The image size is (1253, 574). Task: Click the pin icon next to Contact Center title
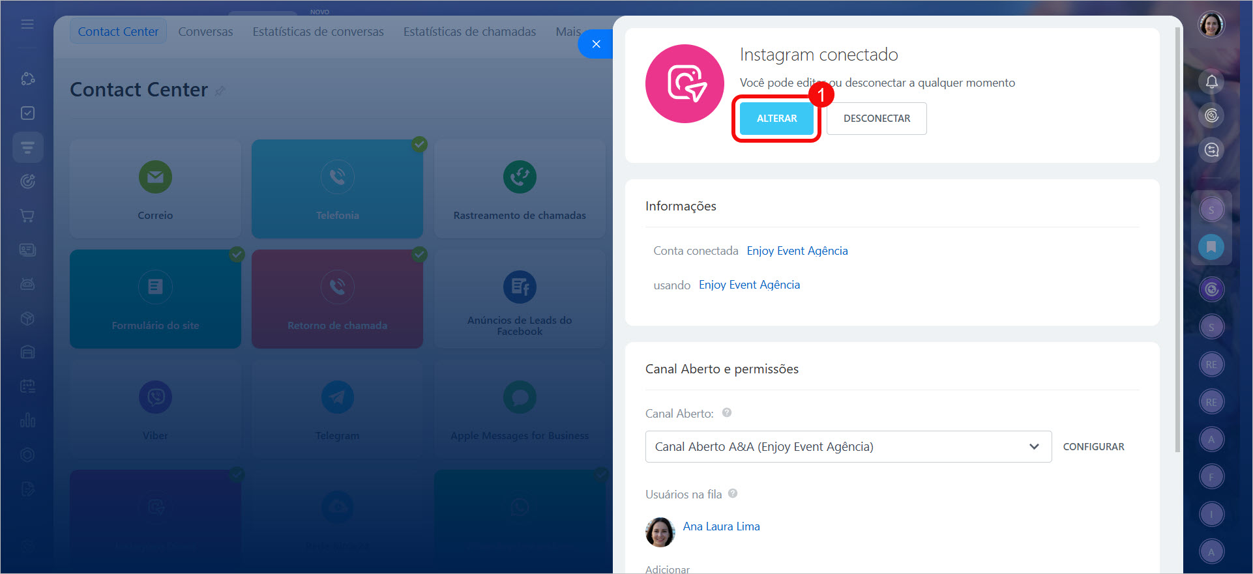220,91
